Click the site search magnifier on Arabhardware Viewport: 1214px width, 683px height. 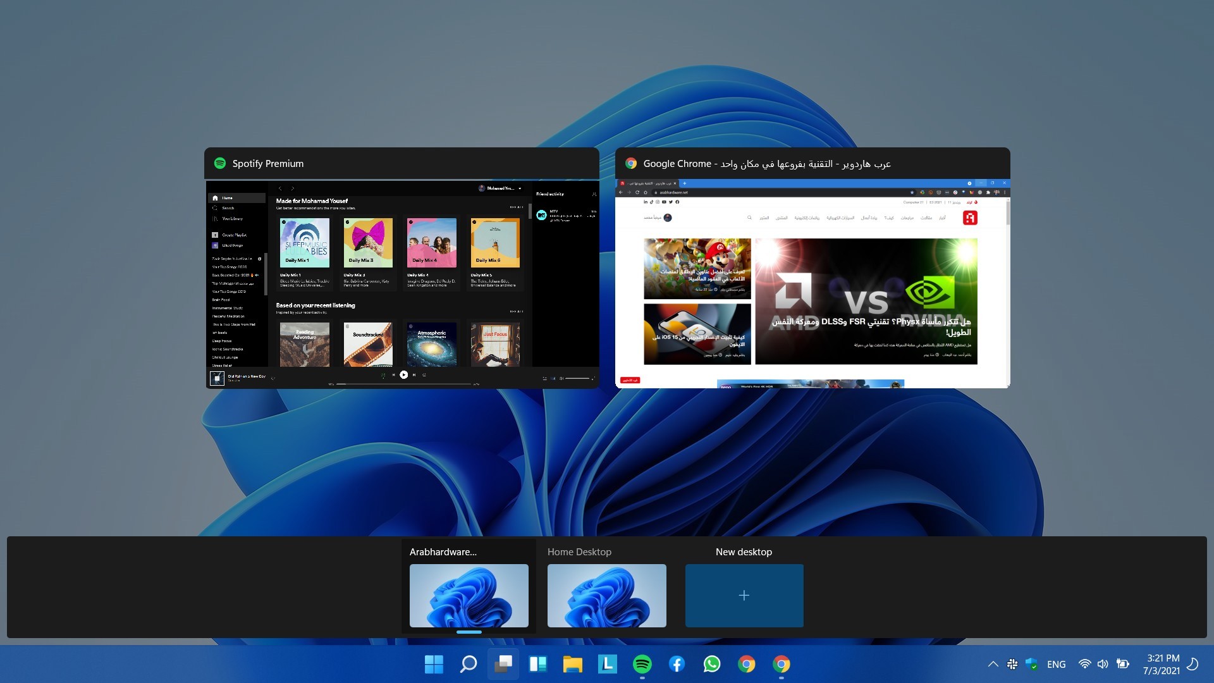tap(749, 218)
